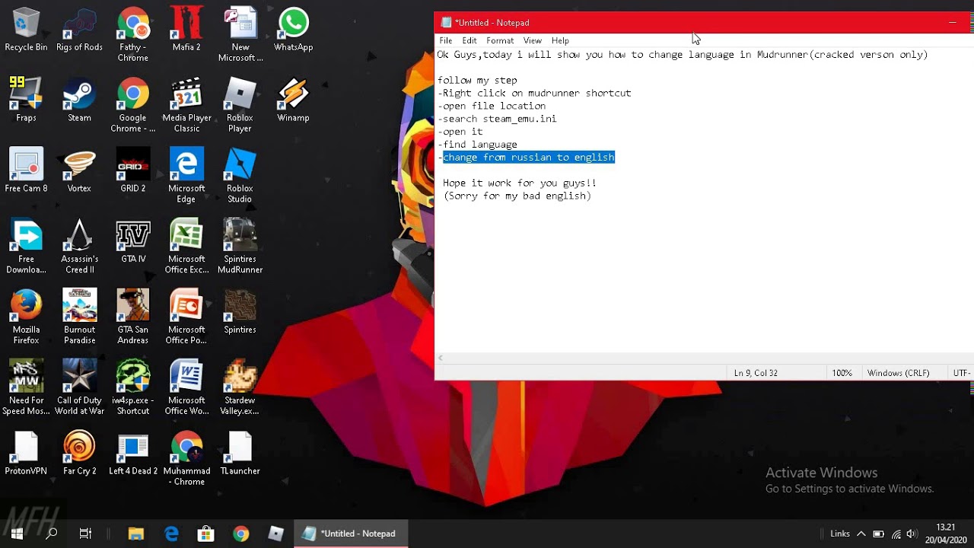Launch Rigs of Rods from the desktop
Viewport: 974px width, 548px height.
[79, 30]
